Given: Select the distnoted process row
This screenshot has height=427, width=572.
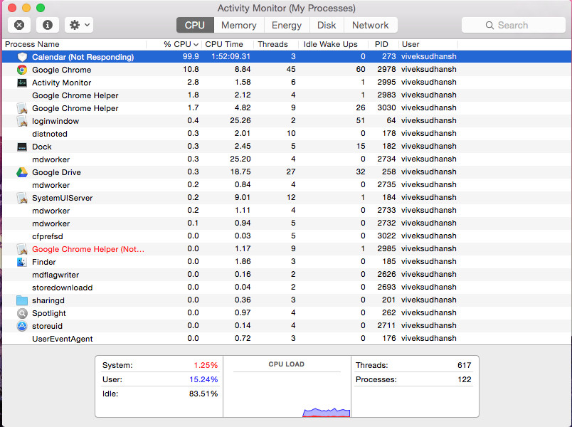Looking at the screenshot, I should (286, 134).
